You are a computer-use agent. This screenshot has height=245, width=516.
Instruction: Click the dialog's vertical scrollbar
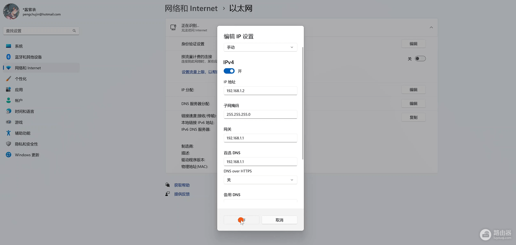click(303, 103)
